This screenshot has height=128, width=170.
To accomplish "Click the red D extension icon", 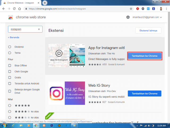I will pos(138,9).
